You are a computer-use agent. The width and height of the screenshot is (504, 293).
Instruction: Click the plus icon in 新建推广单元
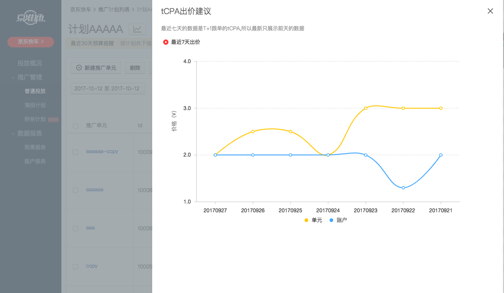79,68
